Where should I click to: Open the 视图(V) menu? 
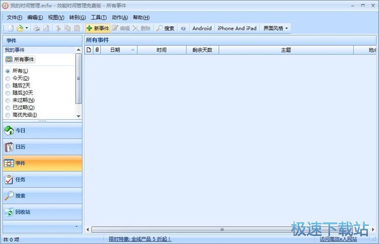pos(56,17)
